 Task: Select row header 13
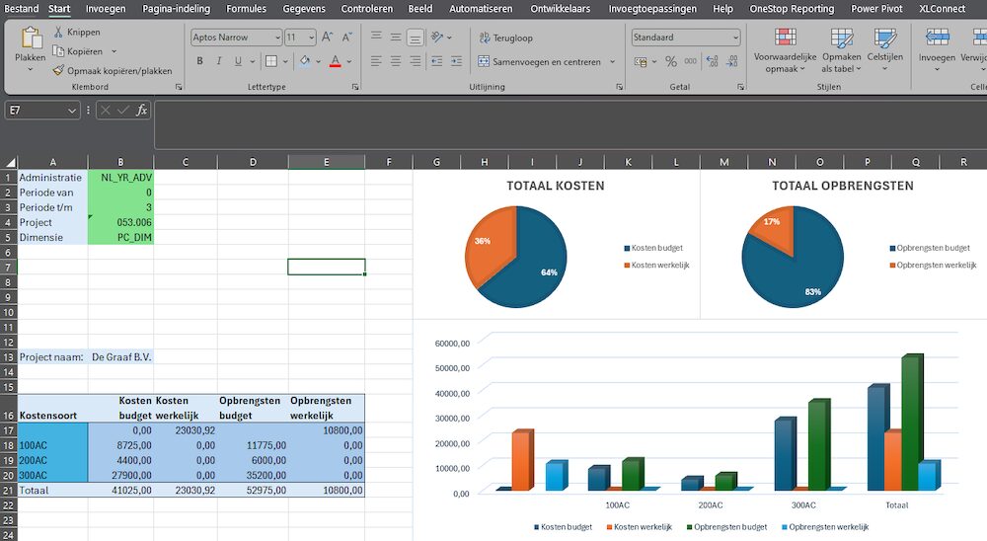pos(8,357)
